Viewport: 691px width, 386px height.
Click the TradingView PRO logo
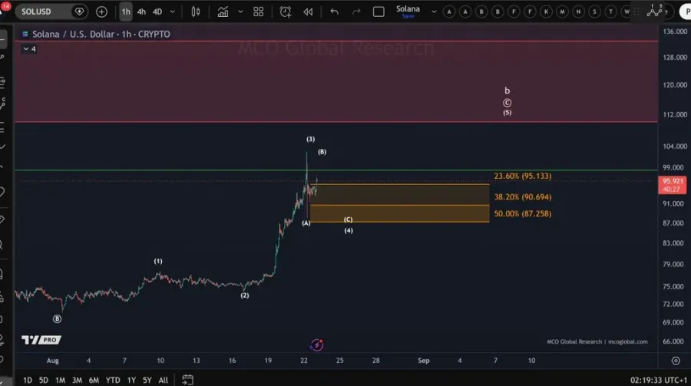(41, 340)
